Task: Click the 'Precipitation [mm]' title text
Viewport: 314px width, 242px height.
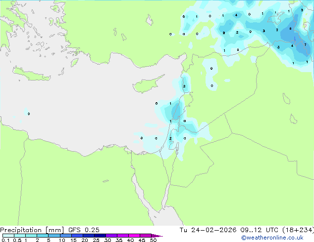Action: tap(32, 230)
